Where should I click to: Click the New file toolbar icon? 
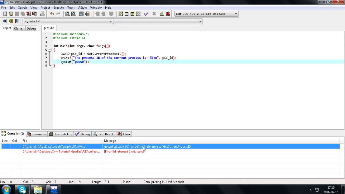tap(5, 14)
